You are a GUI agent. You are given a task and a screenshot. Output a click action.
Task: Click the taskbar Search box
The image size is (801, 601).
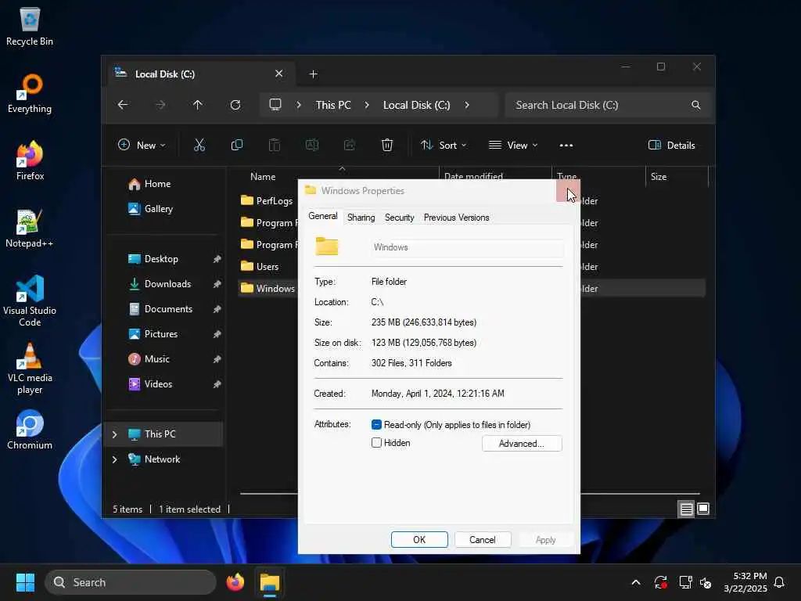pos(131,582)
